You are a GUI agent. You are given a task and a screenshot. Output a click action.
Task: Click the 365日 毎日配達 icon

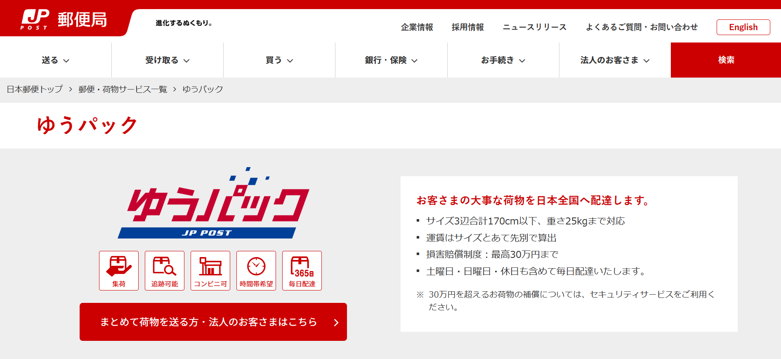[302, 270]
